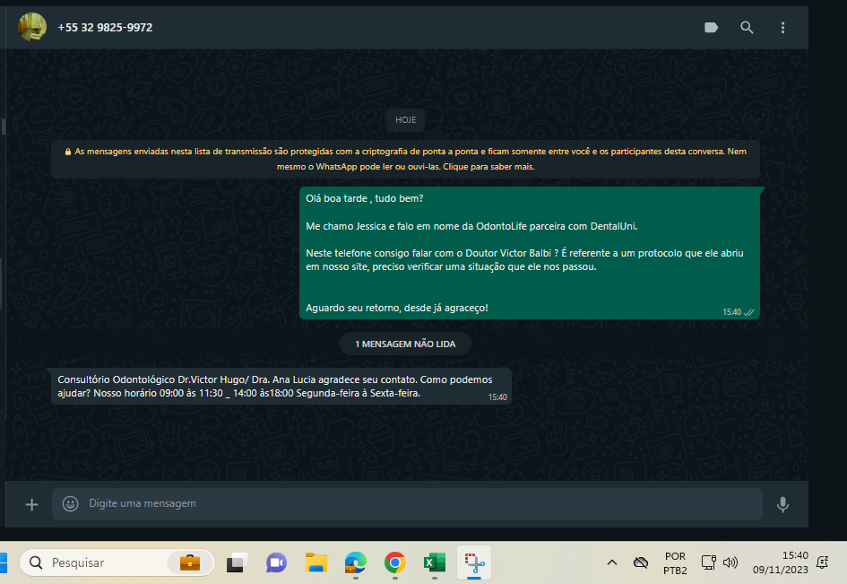Click the OneDrive cloud tray icon
This screenshot has height=584, width=847.
click(x=641, y=562)
